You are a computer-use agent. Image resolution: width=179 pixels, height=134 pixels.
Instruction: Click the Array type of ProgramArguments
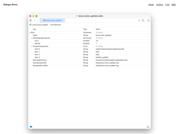coord(85,46)
